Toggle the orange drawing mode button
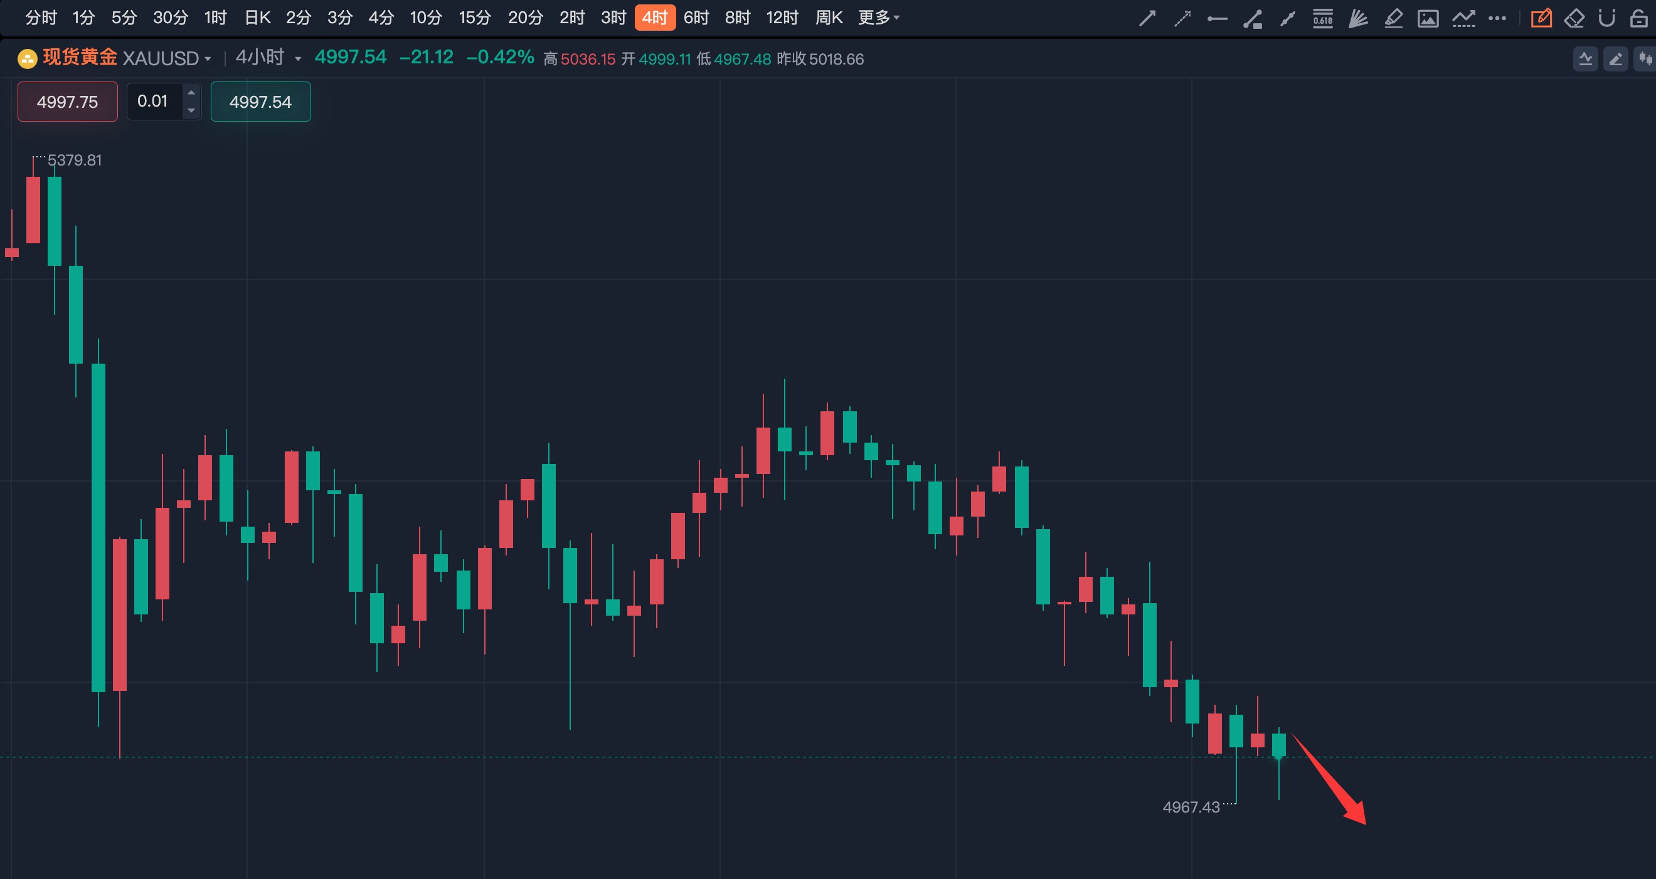 (1541, 18)
